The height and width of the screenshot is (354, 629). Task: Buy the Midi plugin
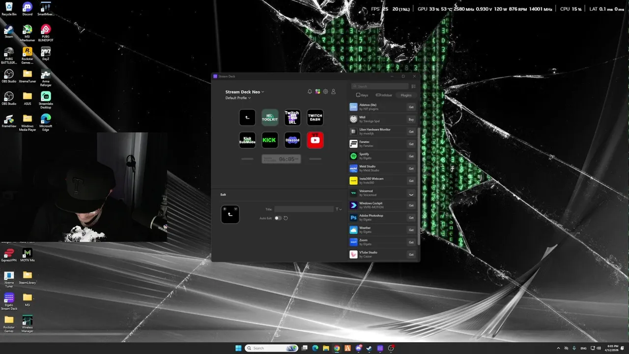pos(411,119)
